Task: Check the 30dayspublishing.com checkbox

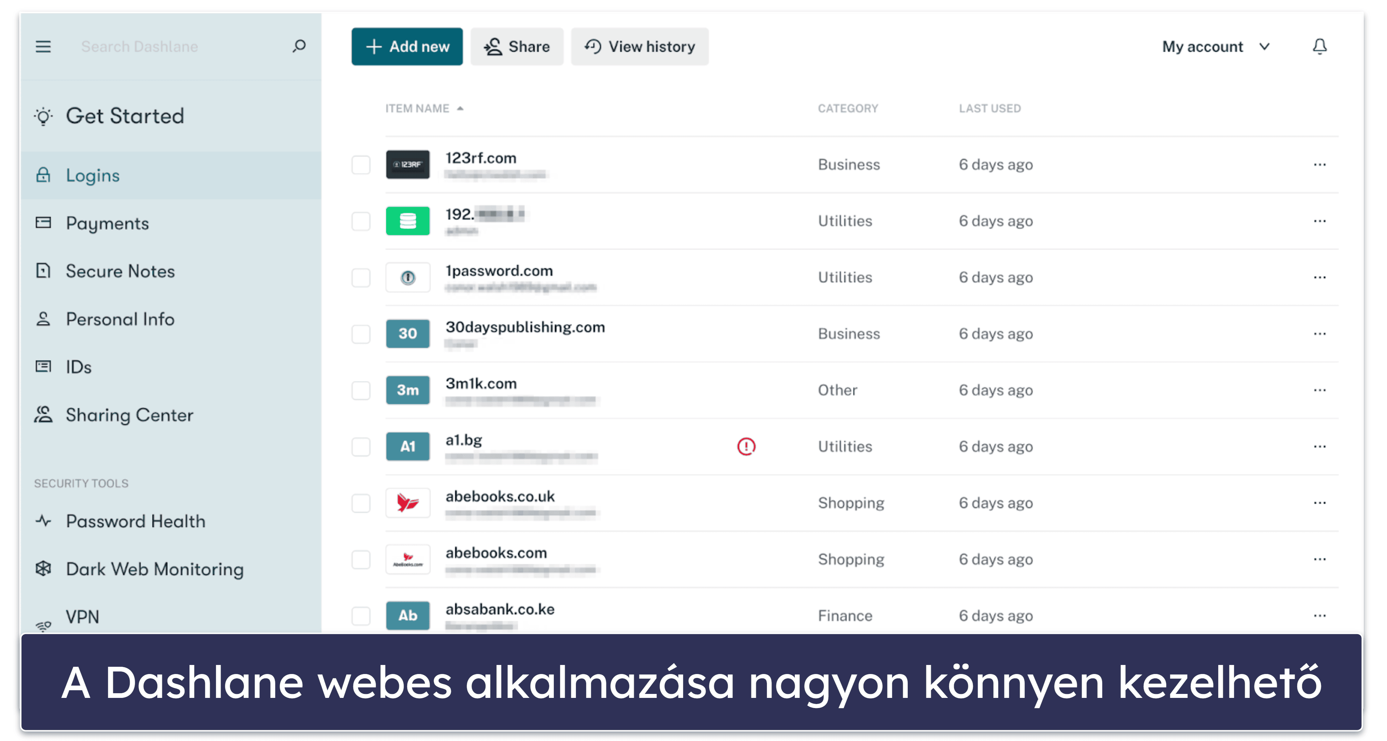Action: pos(361,334)
